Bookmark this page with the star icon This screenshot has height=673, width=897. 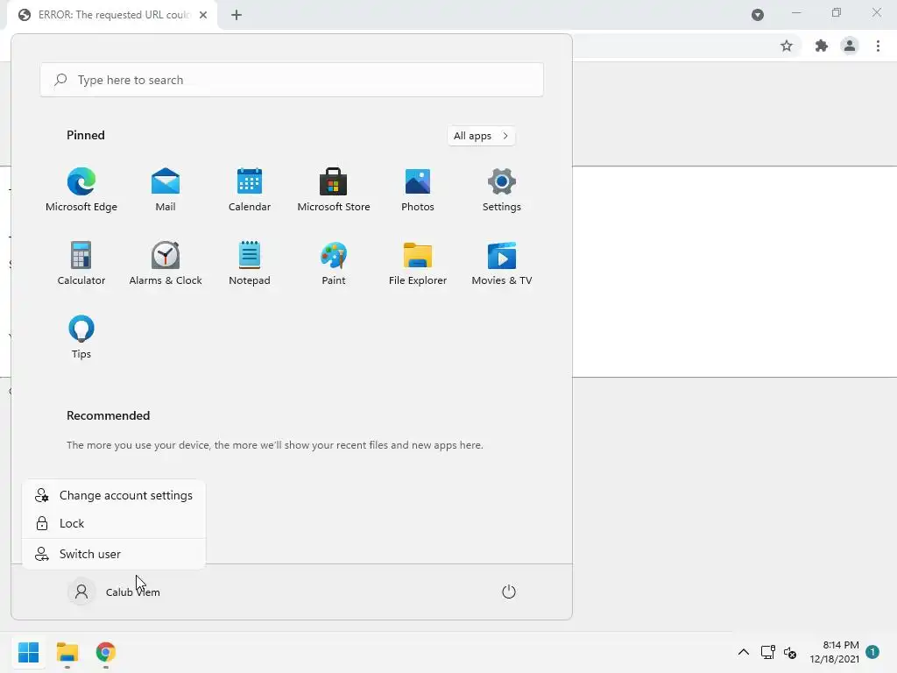pos(787,46)
